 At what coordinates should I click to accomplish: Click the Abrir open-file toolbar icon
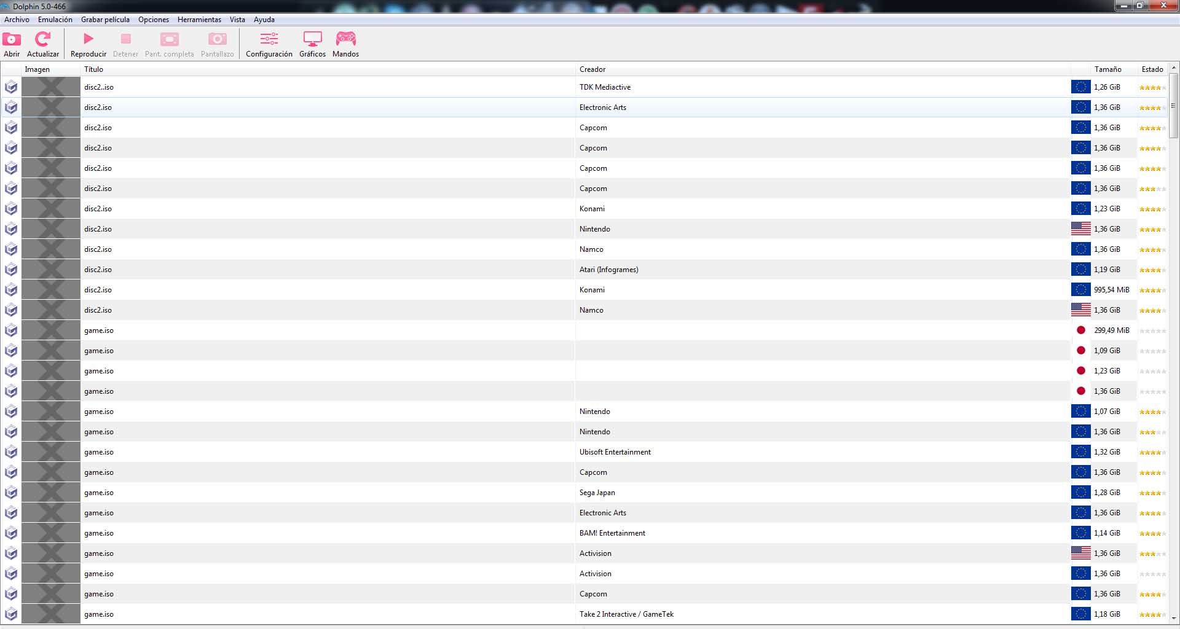click(12, 39)
